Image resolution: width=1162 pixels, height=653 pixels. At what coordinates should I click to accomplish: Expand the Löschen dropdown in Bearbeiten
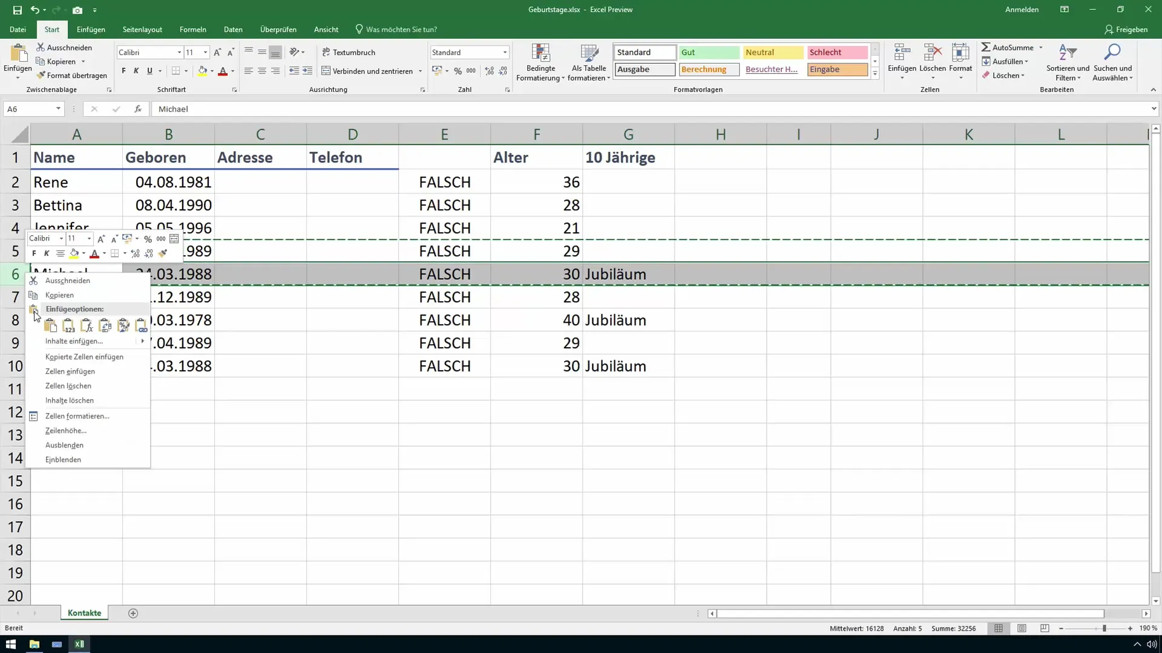pyautogui.click(x=1023, y=76)
